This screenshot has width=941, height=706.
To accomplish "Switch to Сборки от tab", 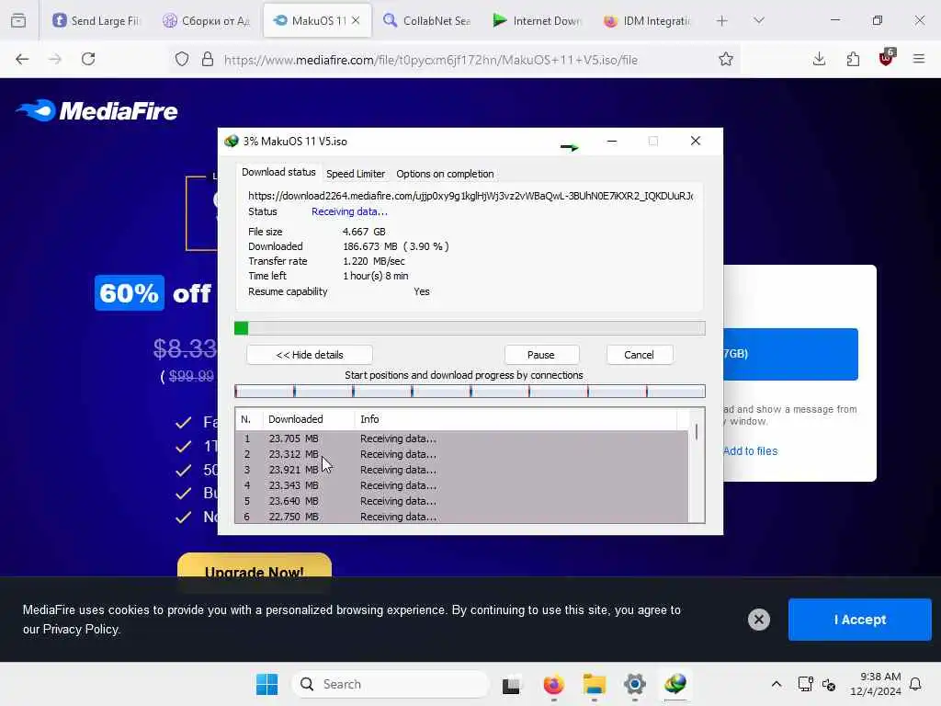I will pos(207,20).
